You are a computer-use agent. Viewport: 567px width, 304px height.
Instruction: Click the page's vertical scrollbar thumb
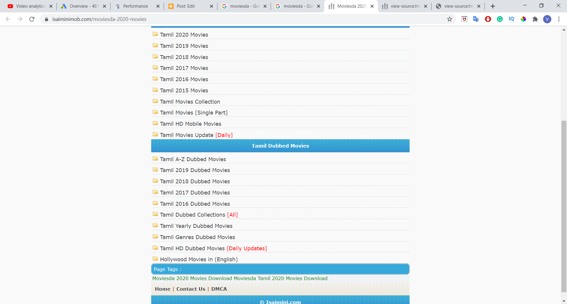point(564,206)
